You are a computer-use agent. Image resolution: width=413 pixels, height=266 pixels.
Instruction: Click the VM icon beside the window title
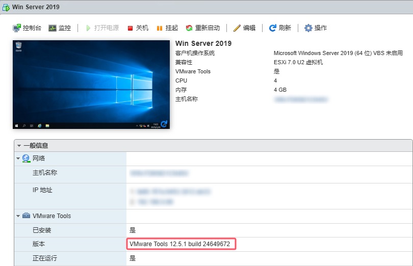tap(6, 7)
